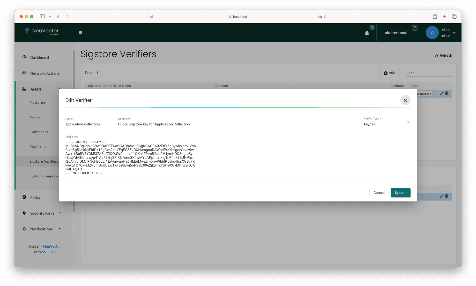Delete the verifier using the trash icon
This screenshot has width=476, height=286.
tap(446, 93)
